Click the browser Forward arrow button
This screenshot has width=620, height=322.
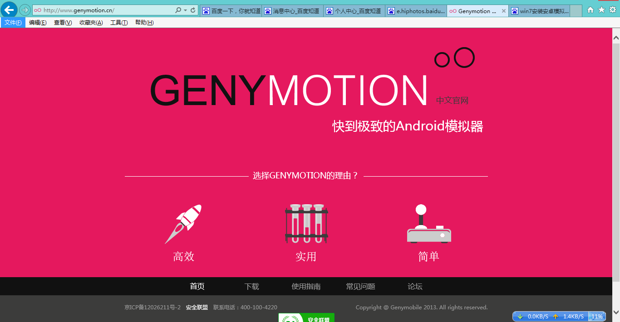tap(25, 10)
